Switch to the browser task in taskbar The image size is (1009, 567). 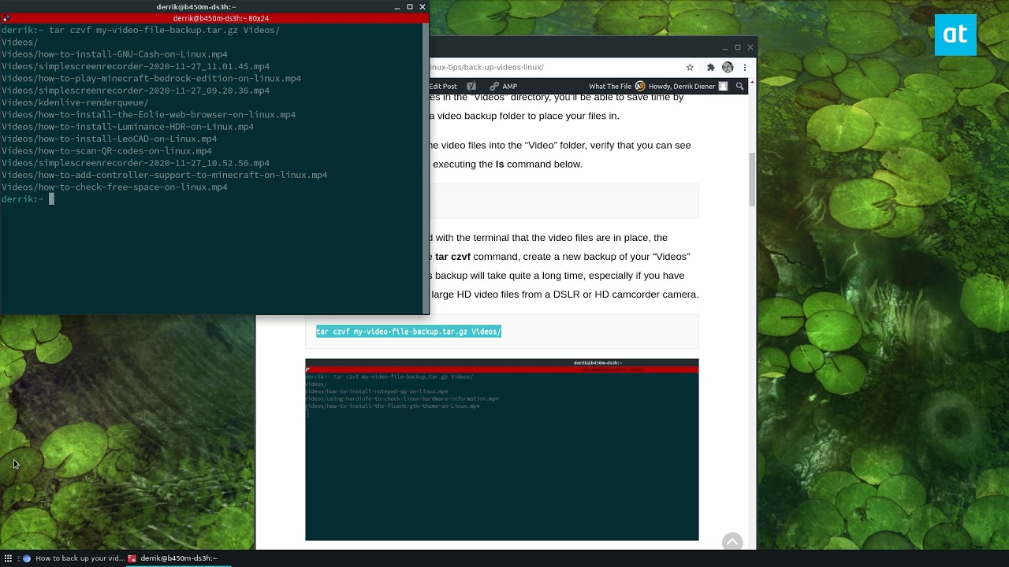pyautogui.click(x=73, y=558)
